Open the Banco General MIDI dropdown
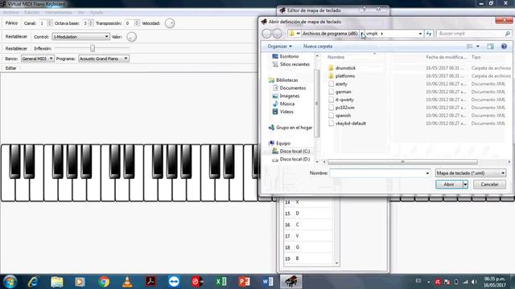Image resolution: width=515 pixels, height=289 pixels. [x=38, y=59]
